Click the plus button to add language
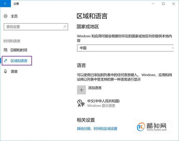The width and height of the screenshot is (179, 141). (x=81, y=90)
